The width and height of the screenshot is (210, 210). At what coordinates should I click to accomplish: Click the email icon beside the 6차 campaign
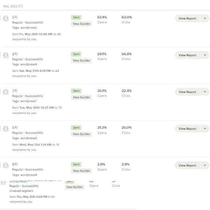point(6,55)
